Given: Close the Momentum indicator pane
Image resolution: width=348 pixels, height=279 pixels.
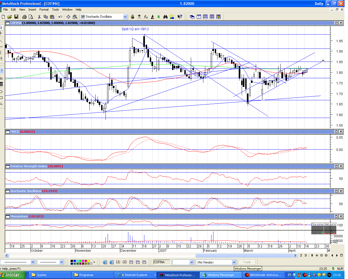Looking at the screenshot, I should [341, 216].
